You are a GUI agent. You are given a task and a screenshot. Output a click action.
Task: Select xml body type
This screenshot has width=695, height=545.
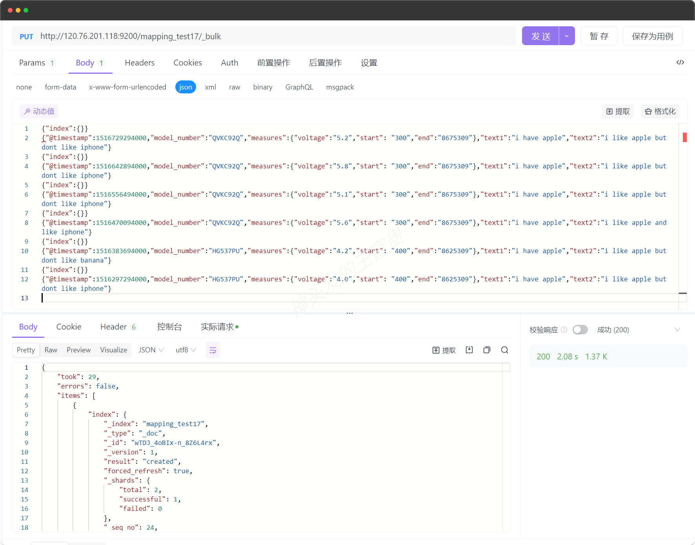point(210,87)
